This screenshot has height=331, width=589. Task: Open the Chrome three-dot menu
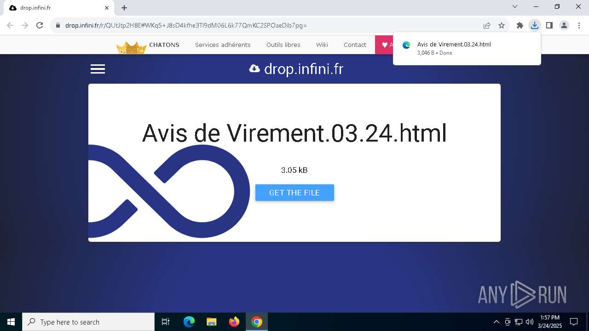[579, 25]
